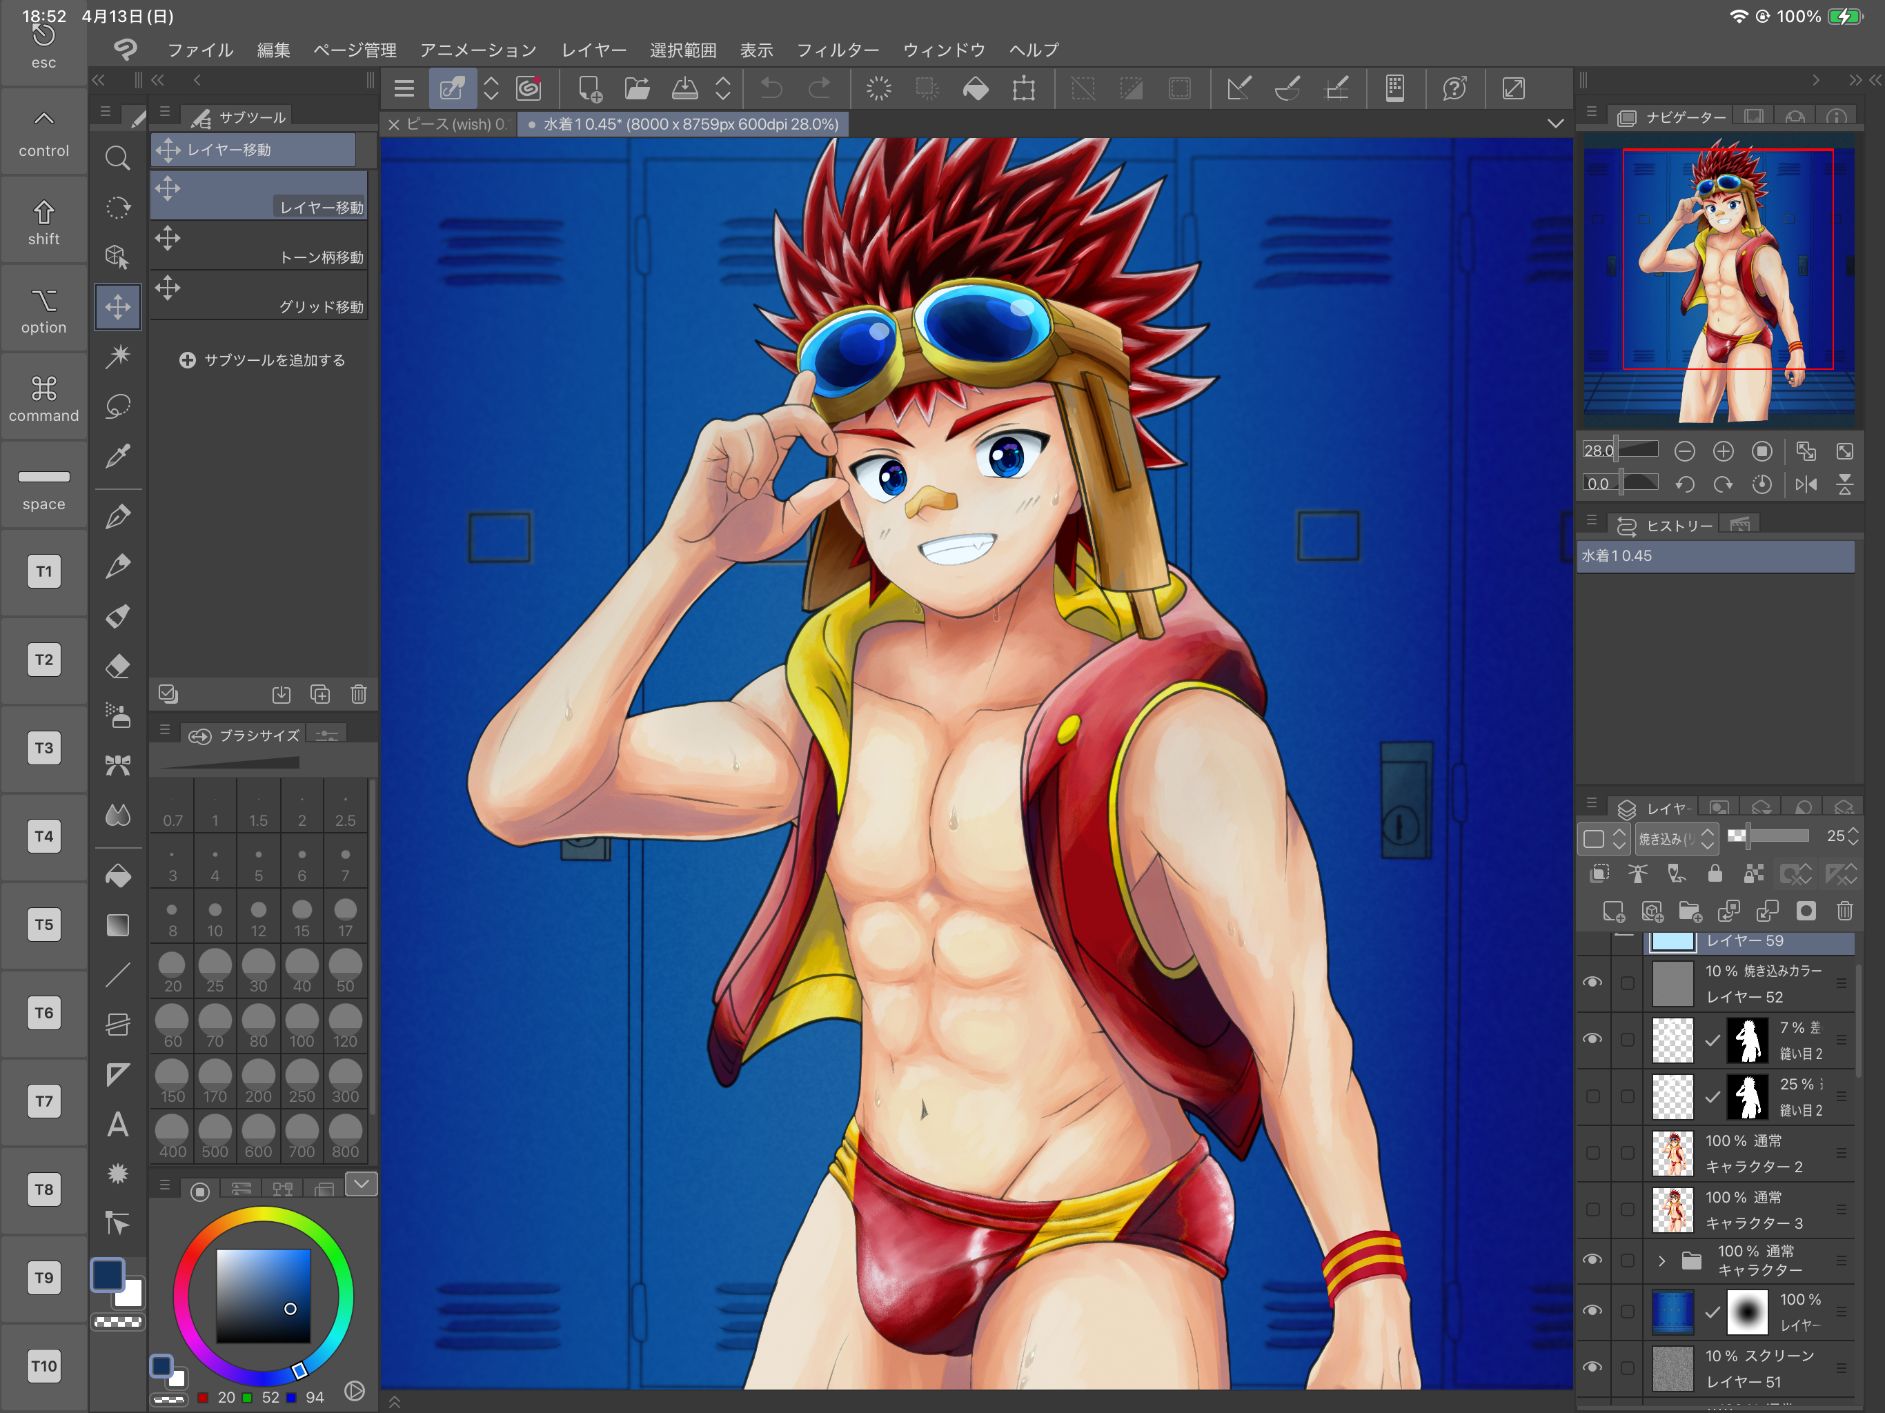Click the lock layer icon
The width and height of the screenshot is (1885, 1413).
[x=1715, y=873]
